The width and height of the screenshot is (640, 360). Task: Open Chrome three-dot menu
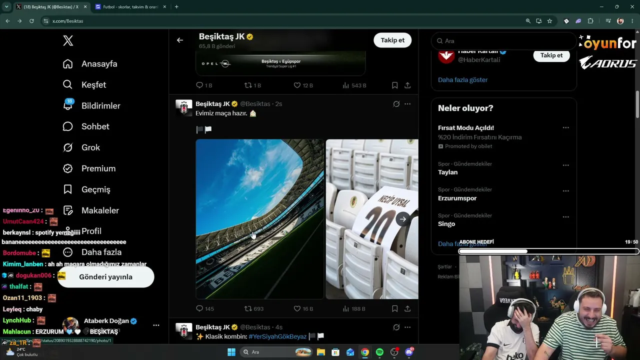coord(632,21)
